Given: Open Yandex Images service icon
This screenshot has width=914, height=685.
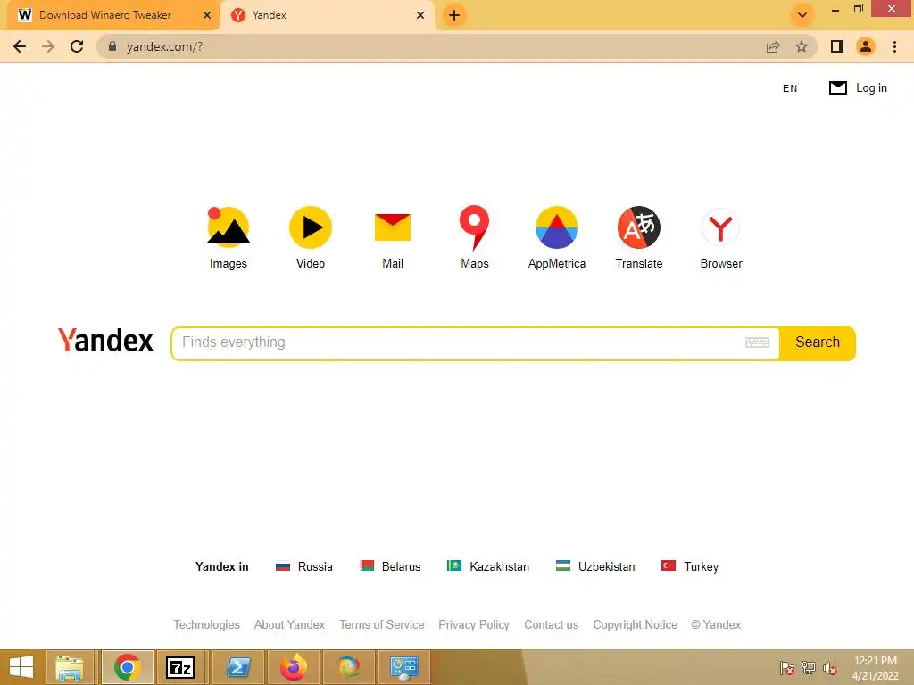Looking at the screenshot, I should (228, 227).
